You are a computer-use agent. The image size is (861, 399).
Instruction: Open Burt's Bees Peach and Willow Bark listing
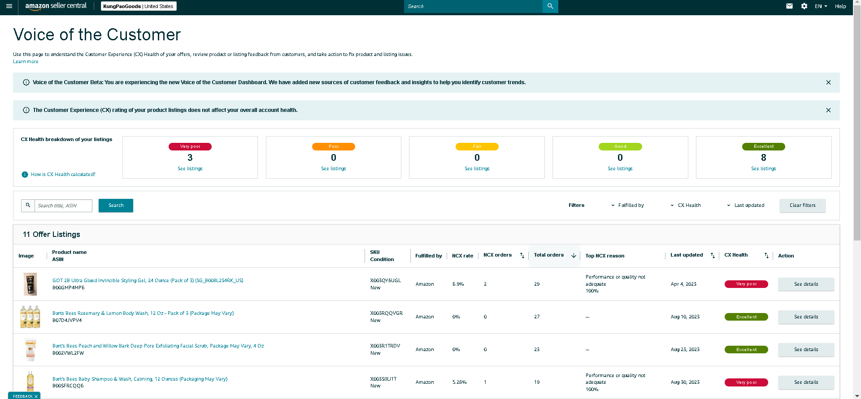[x=158, y=346]
